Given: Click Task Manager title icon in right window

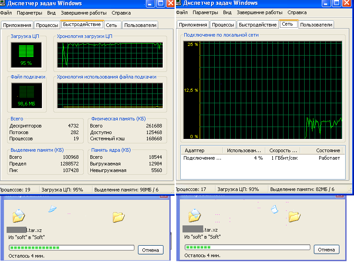Looking at the screenshot, I should [x=179, y=3].
